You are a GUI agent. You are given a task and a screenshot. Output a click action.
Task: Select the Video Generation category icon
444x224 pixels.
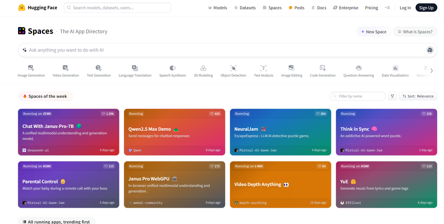click(66, 68)
